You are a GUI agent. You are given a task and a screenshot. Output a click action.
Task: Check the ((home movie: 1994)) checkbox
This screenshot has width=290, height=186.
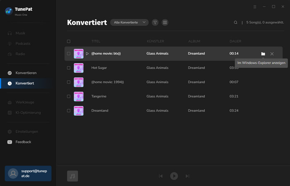[x=69, y=82]
